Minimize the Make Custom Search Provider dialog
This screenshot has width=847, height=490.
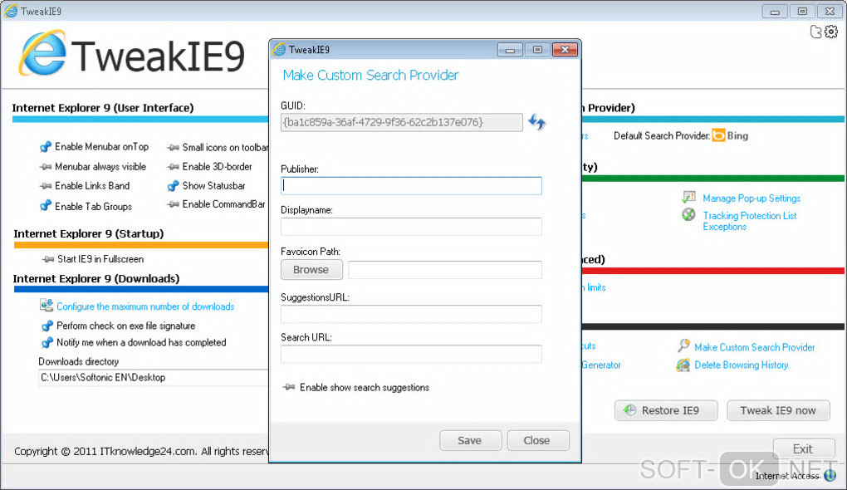(x=510, y=50)
